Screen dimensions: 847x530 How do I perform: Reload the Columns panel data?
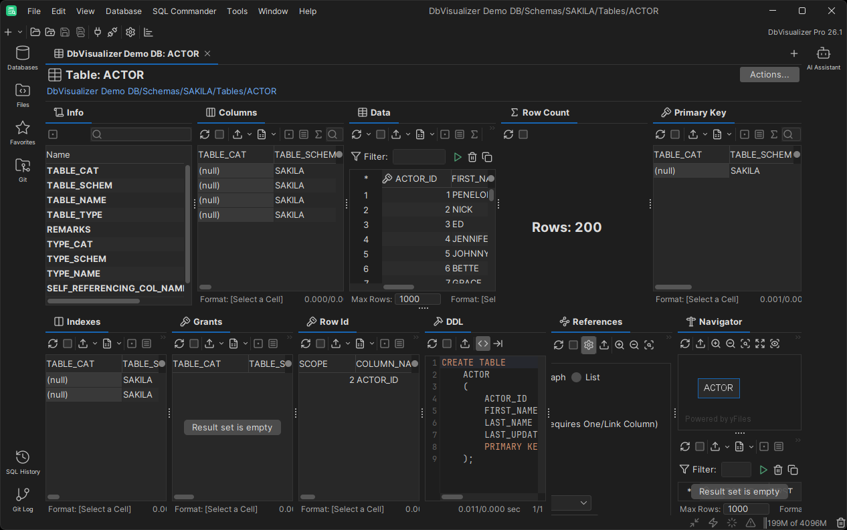[205, 134]
